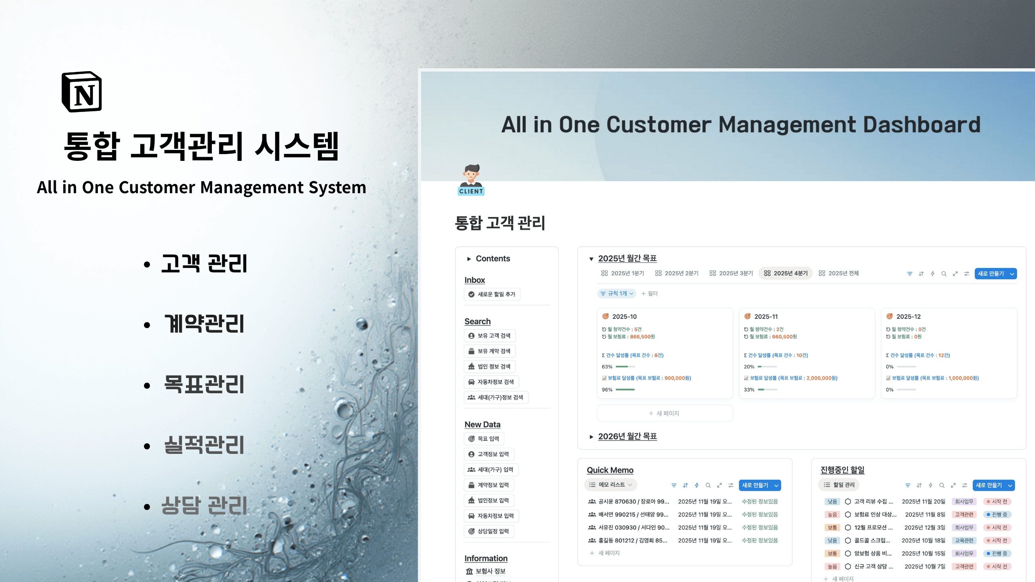Switch to 2025년 전체 tab
Screen dimensions: 1035x582
(839, 273)
